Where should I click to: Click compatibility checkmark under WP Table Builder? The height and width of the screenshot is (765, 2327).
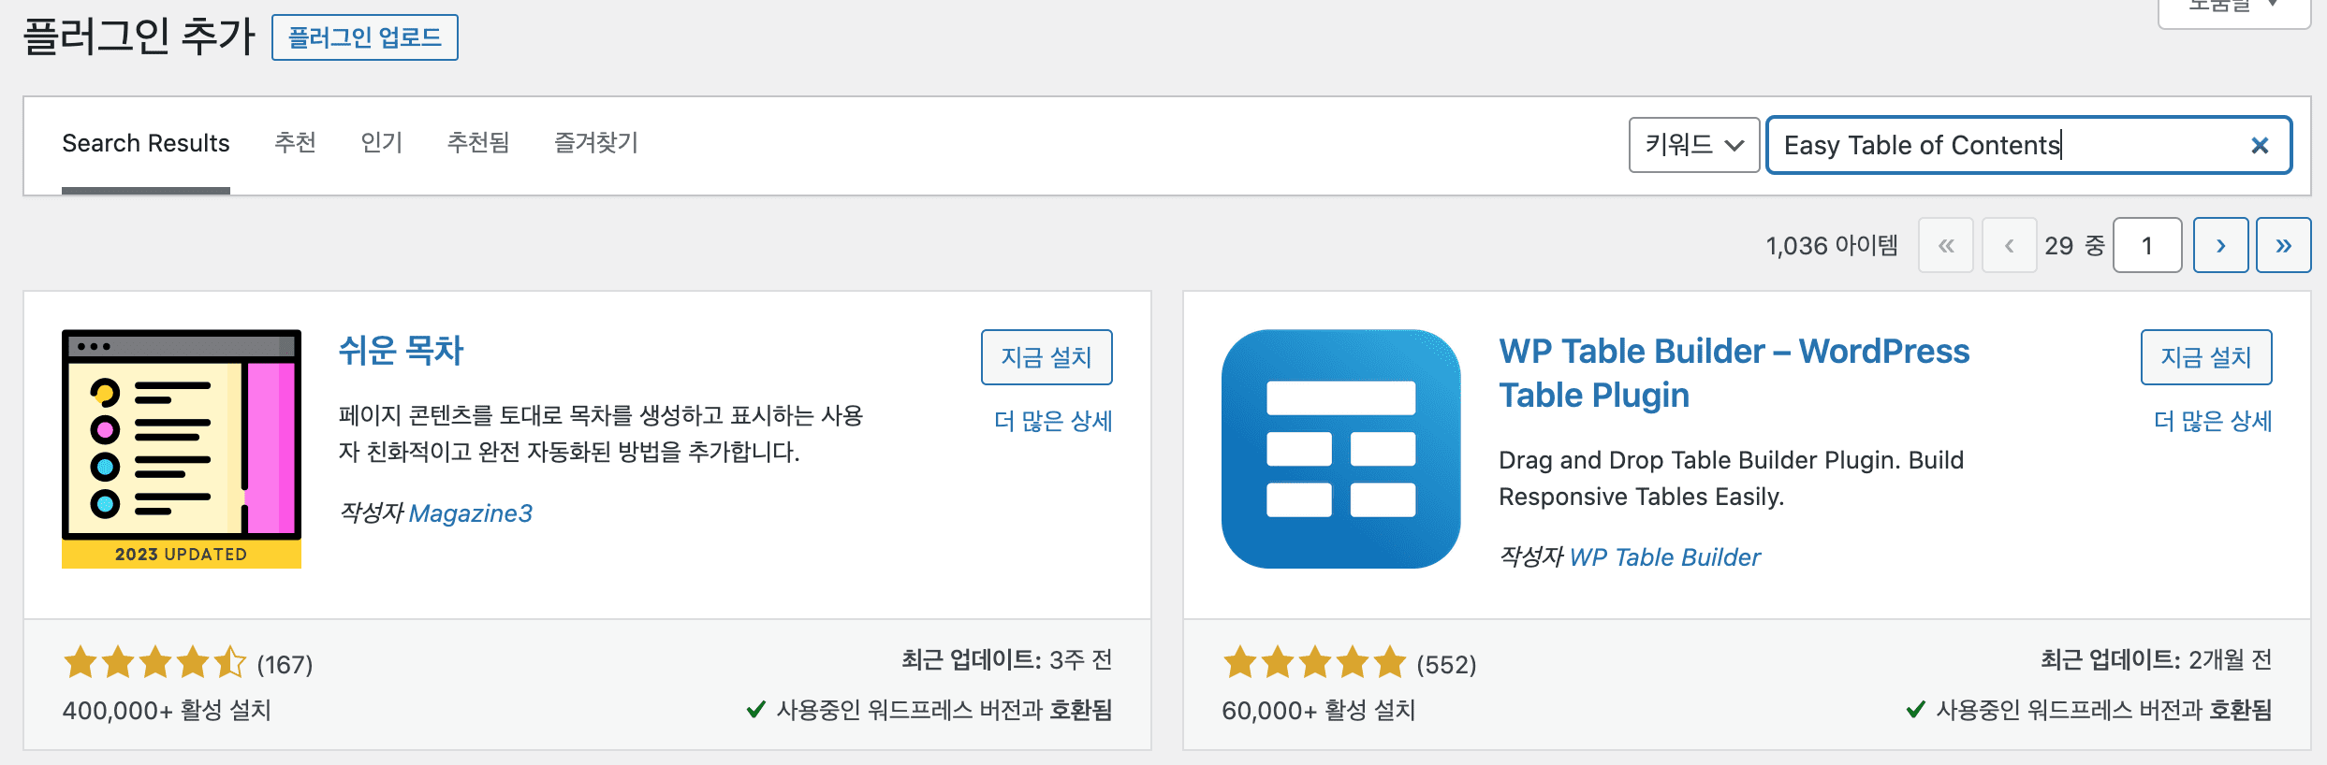point(1916,710)
